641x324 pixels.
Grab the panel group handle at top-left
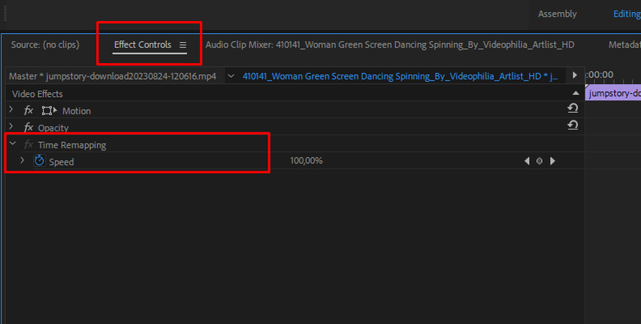point(5,14)
